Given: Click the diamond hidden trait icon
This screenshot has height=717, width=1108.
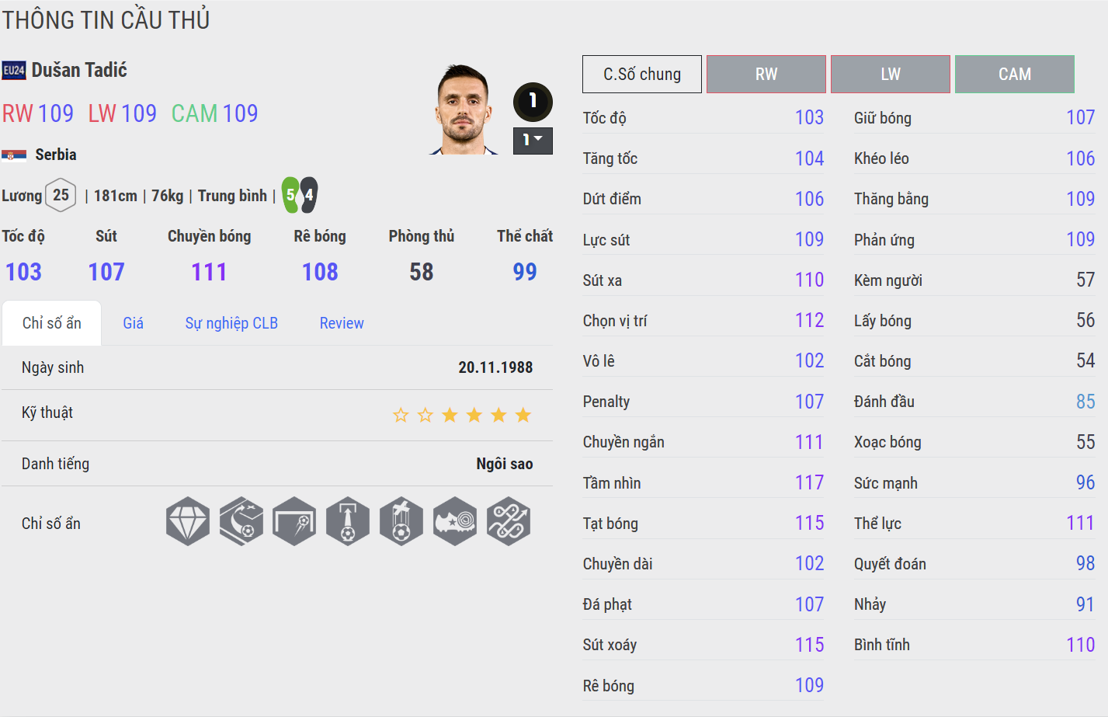Looking at the screenshot, I should tap(188, 521).
